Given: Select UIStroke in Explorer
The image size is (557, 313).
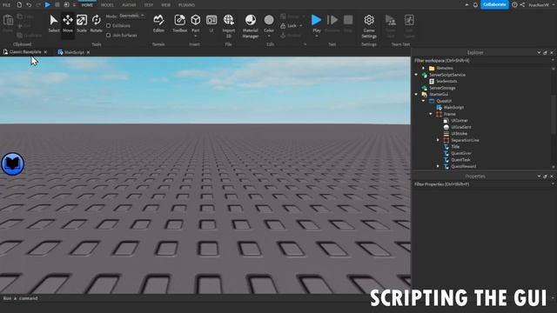Looking at the screenshot, I should click(459, 134).
